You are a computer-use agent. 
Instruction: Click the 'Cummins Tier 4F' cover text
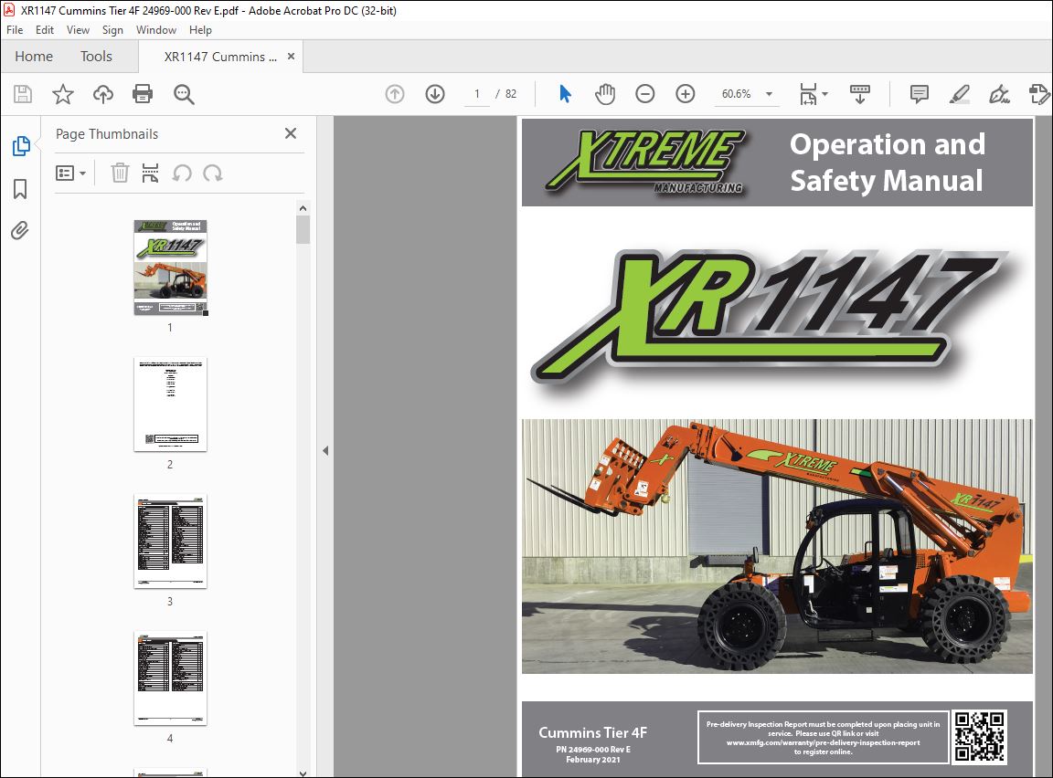(x=593, y=732)
